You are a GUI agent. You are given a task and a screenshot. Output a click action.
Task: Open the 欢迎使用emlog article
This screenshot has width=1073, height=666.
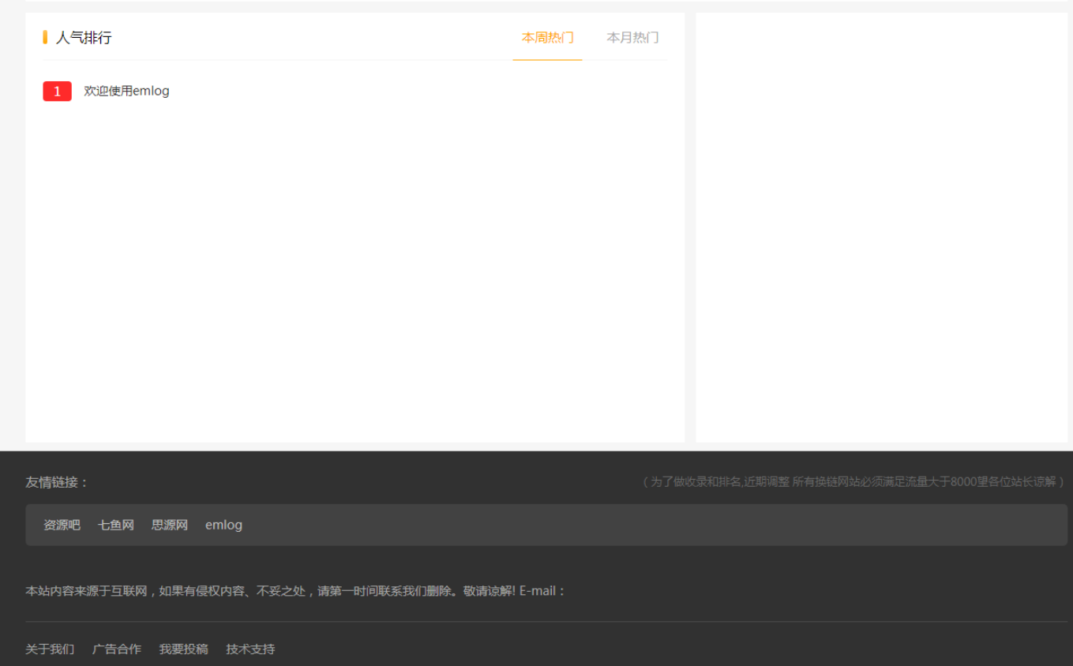(126, 91)
